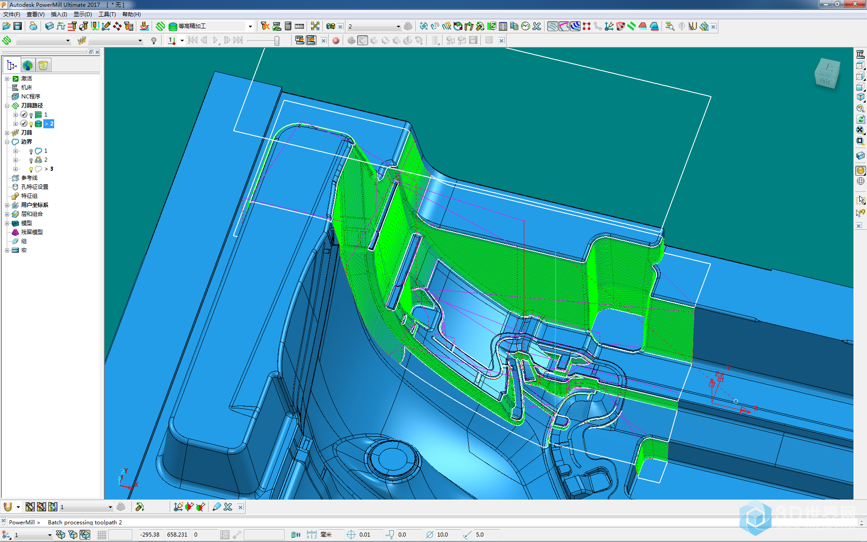The image size is (867, 542).
Task: Open the 查看(V) menu
Action: click(x=35, y=14)
